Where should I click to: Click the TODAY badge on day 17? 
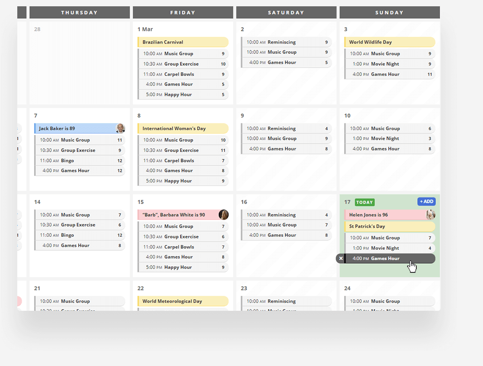coord(365,202)
